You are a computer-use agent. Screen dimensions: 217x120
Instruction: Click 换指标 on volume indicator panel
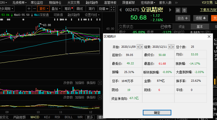[x=91, y=83]
